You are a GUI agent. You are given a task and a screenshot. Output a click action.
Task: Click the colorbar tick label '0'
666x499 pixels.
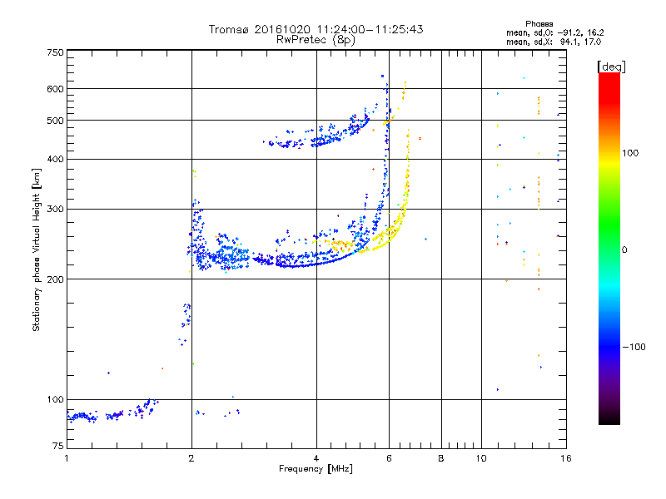(x=624, y=250)
